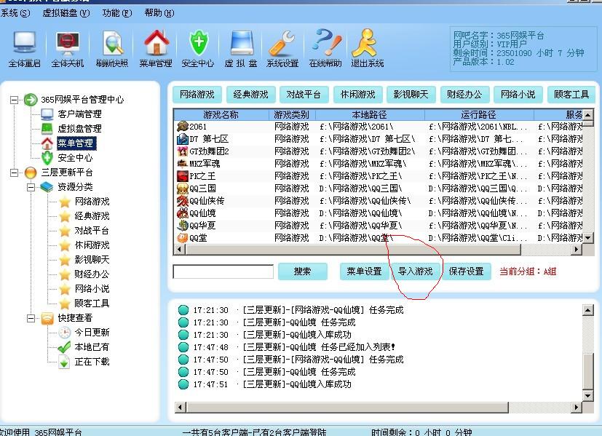Click the 保存设置 button

click(x=467, y=271)
